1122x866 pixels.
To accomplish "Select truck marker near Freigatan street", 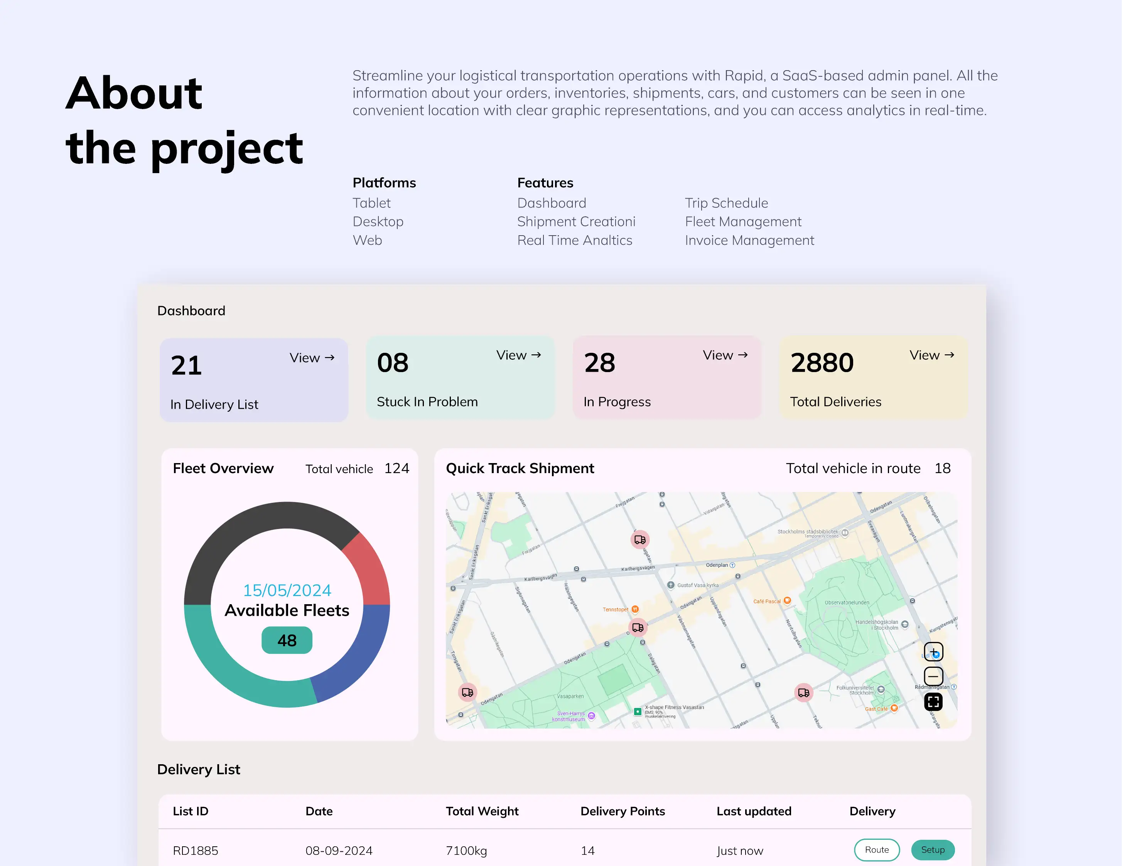I will (x=639, y=539).
